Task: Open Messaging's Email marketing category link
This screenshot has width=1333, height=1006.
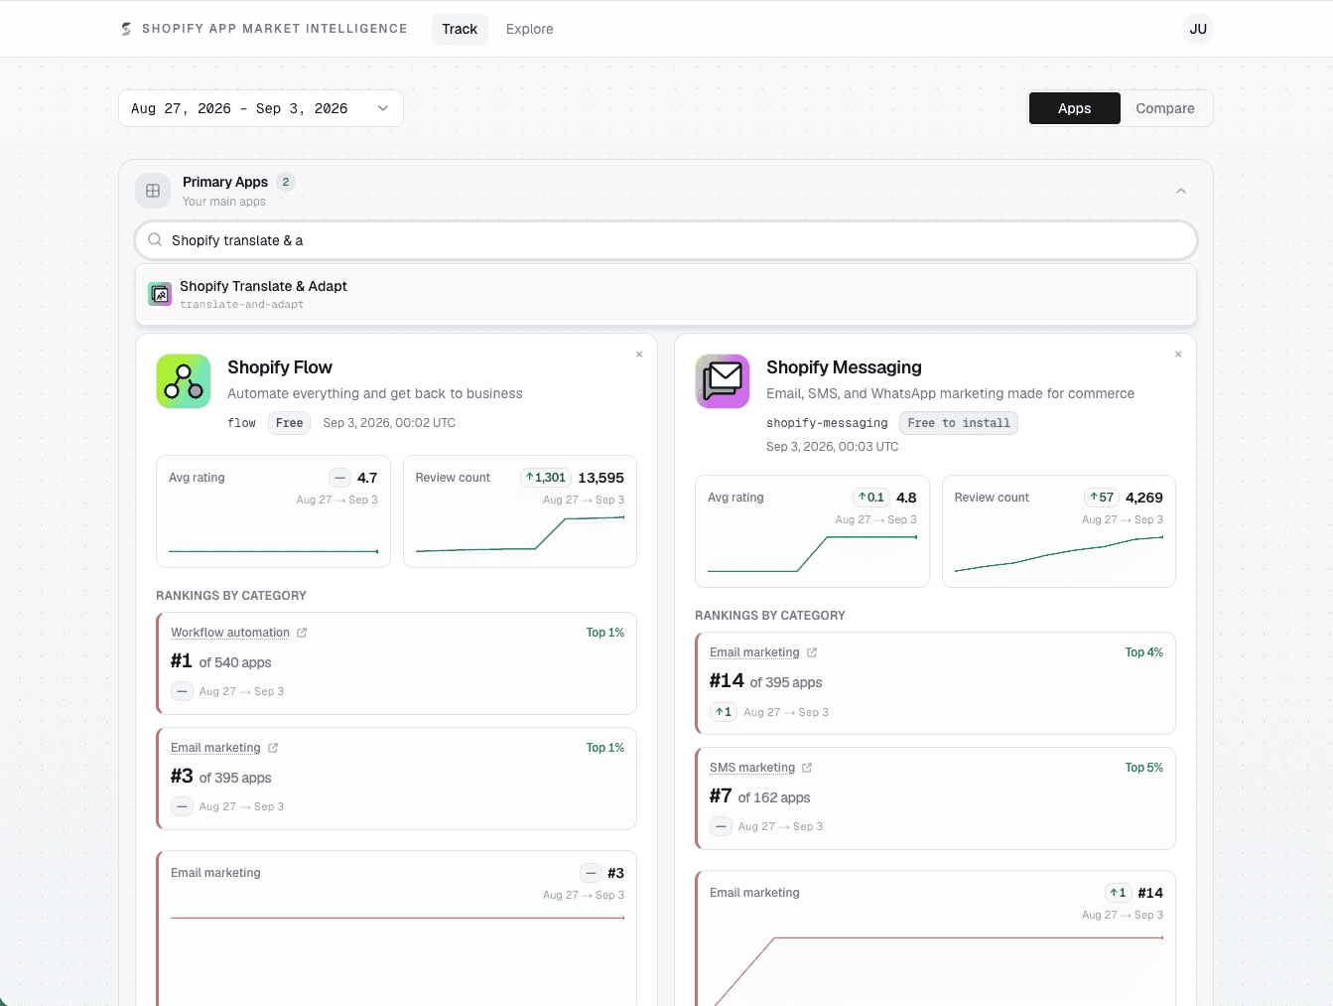Action: click(x=754, y=652)
